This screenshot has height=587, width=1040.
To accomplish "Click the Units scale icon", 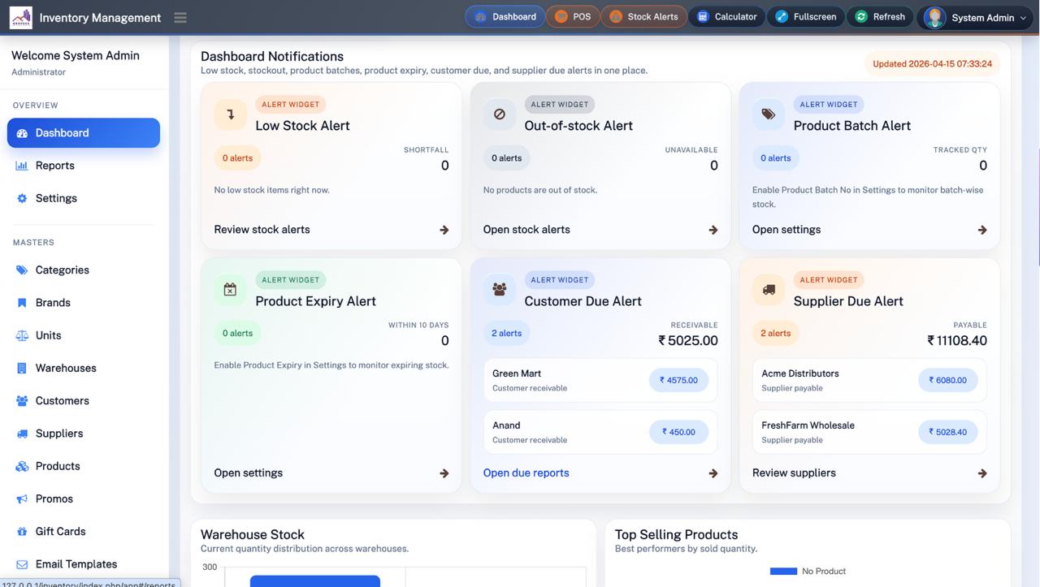I will (x=21, y=335).
